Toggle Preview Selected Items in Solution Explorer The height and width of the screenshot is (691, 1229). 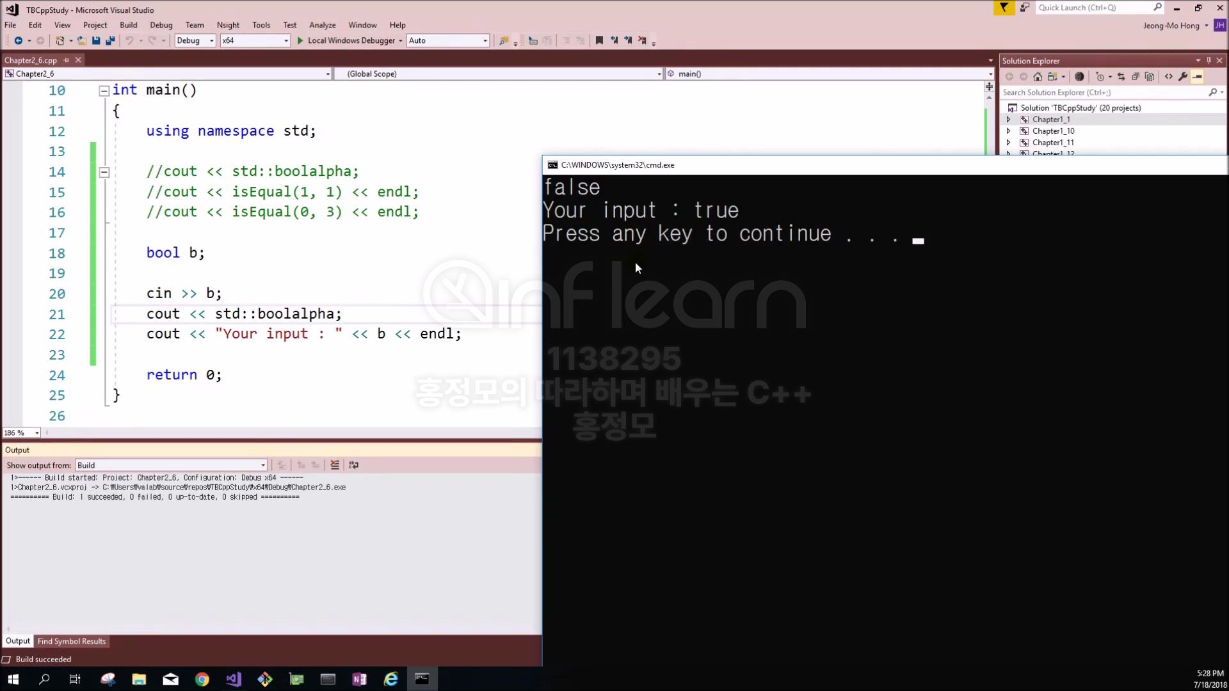pos(1197,77)
